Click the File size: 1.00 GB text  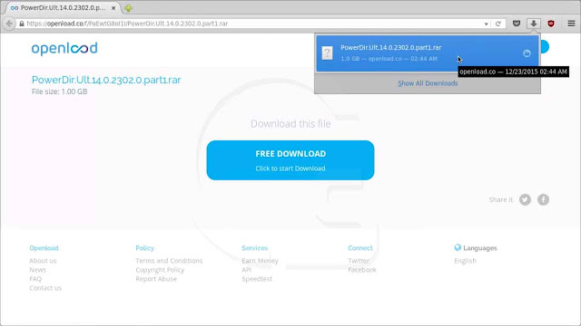coord(60,91)
